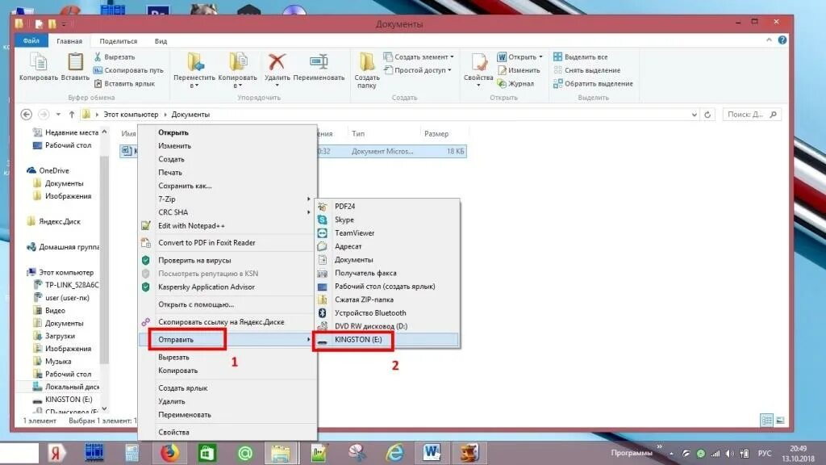The width and height of the screenshot is (826, 465).
Task: Select Печать in context menu
Action: click(227, 173)
